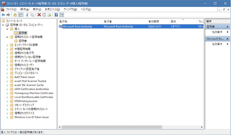Click the horizontal scrollbar thumb in list pane
The height and width of the screenshot is (135, 231).
pos(112,127)
